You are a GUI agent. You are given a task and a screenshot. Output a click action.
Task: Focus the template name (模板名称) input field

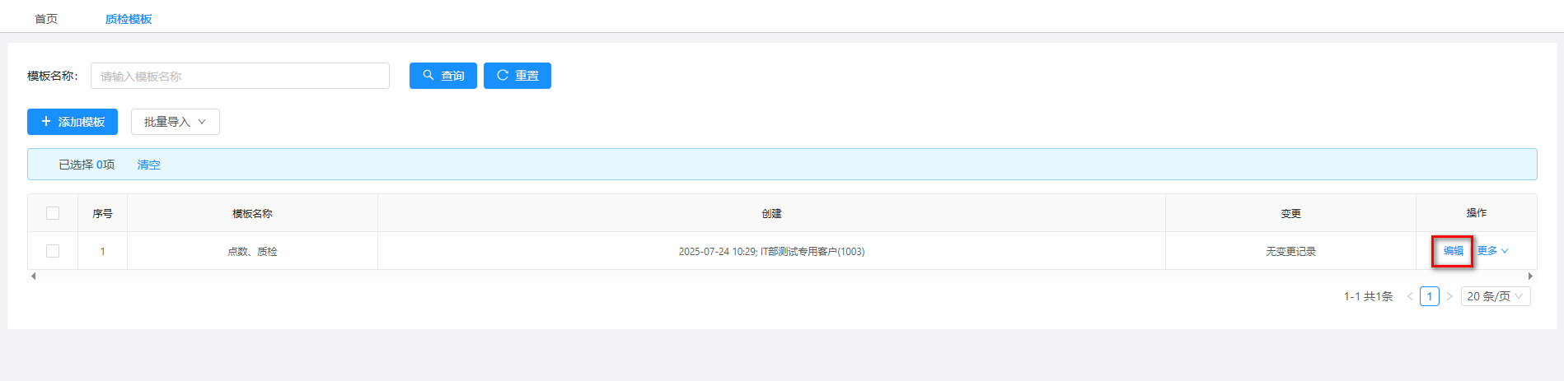tap(240, 76)
